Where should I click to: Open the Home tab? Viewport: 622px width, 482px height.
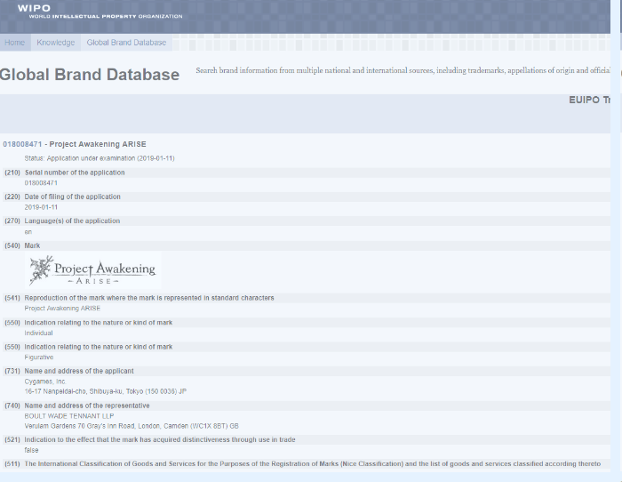(14, 43)
